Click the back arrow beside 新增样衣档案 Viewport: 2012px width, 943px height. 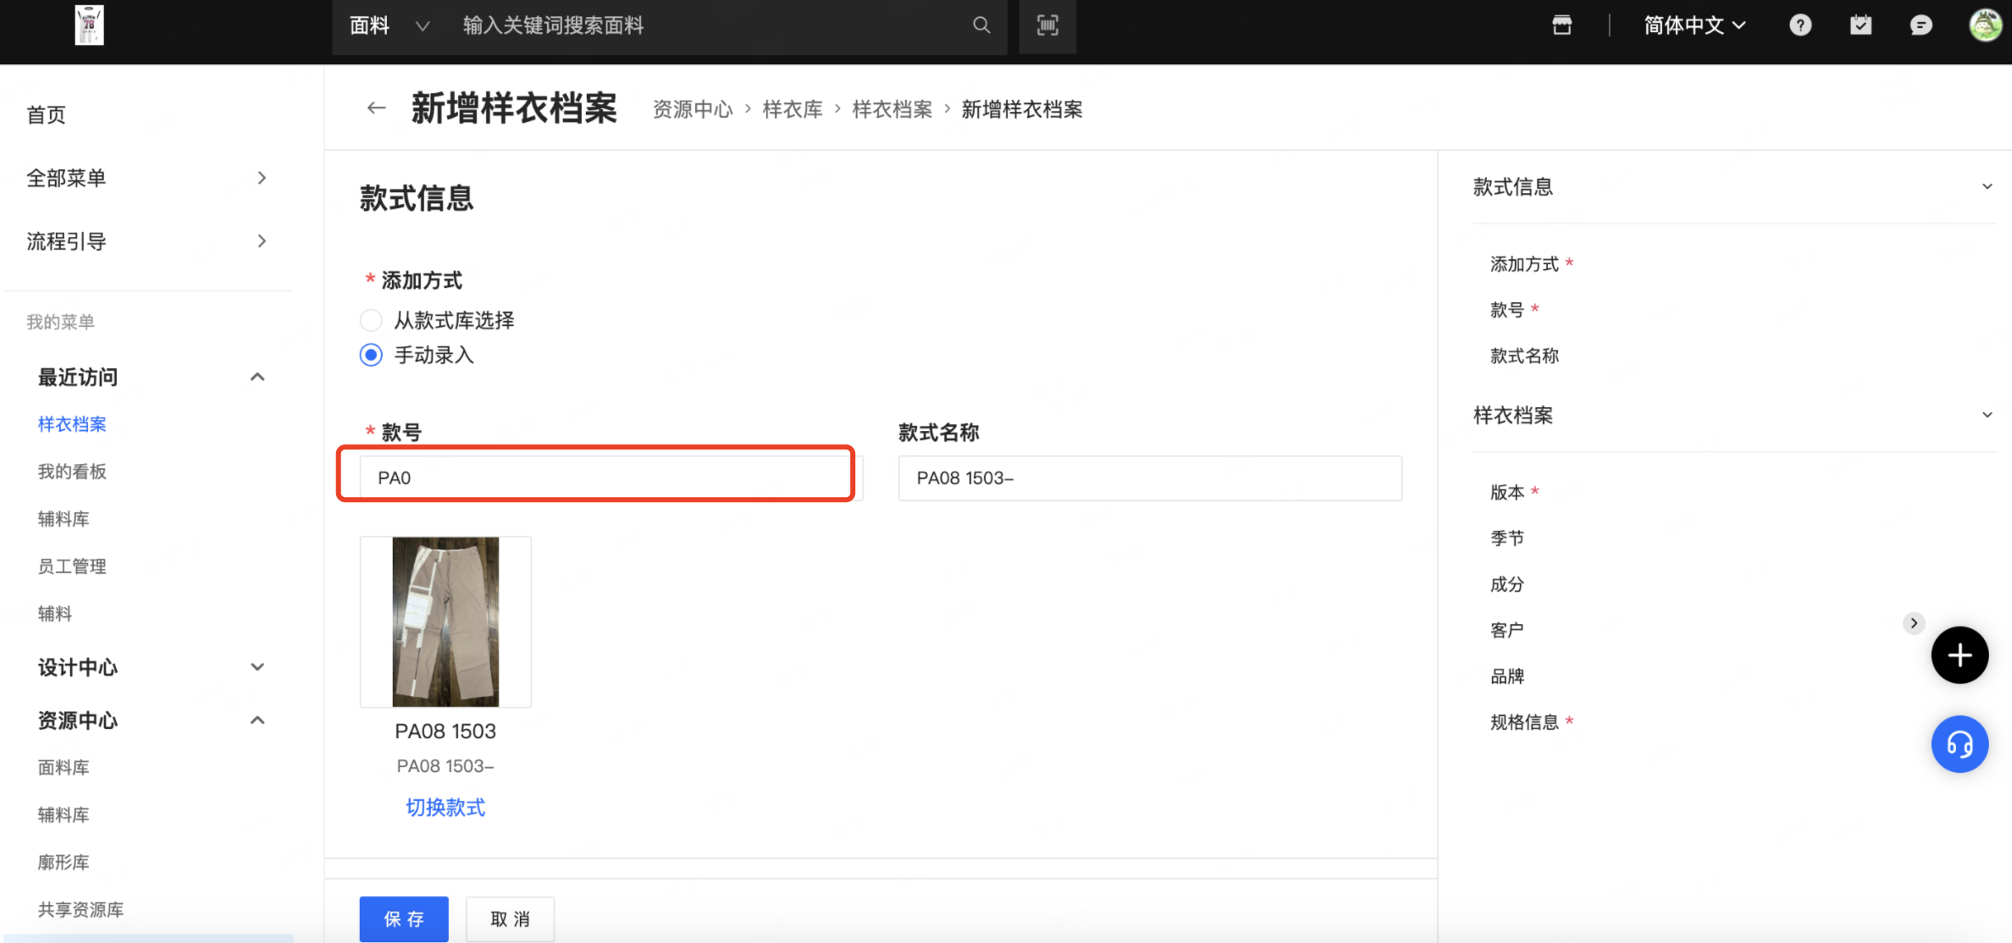pos(376,108)
